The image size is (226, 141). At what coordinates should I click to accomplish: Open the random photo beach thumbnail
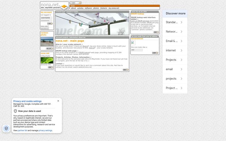(x=47, y=42)
